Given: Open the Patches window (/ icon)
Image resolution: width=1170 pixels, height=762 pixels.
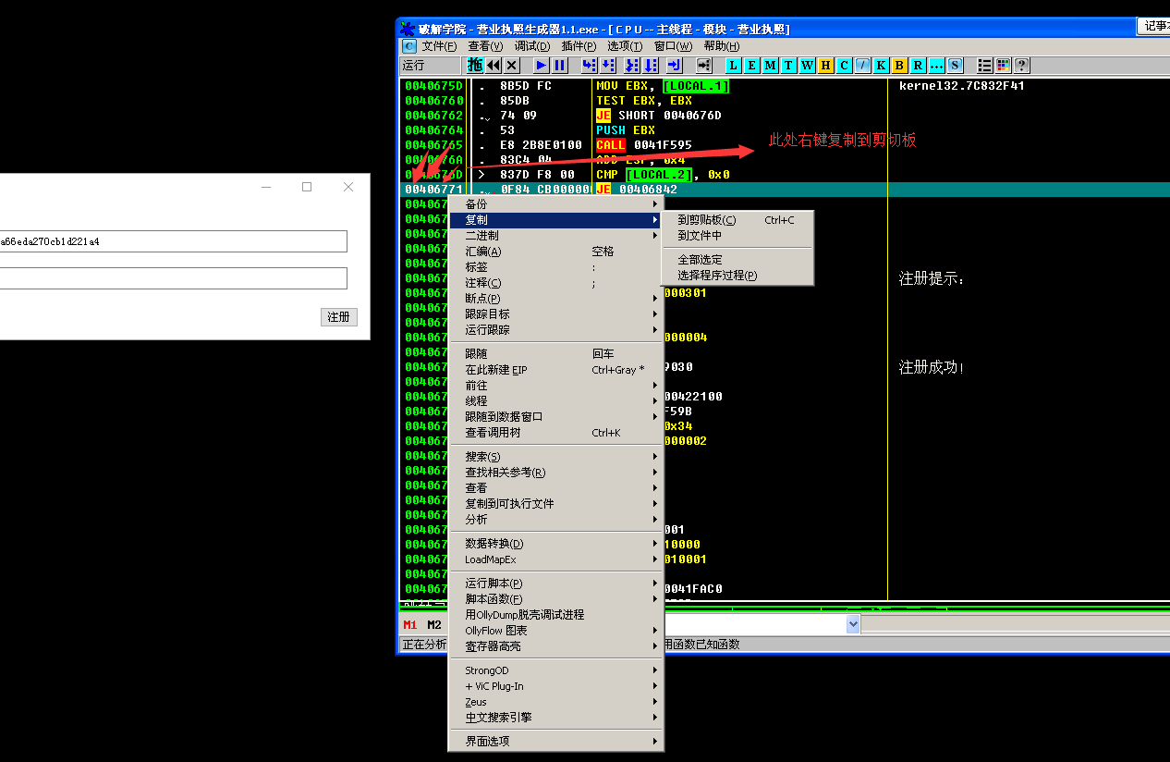Looking at the screenshot, I should click(x=862, y=66).
